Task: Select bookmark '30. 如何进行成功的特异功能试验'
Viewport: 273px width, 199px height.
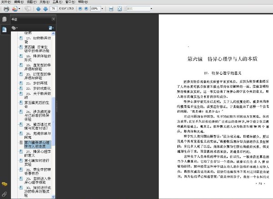Action: [x=37, y=192]
